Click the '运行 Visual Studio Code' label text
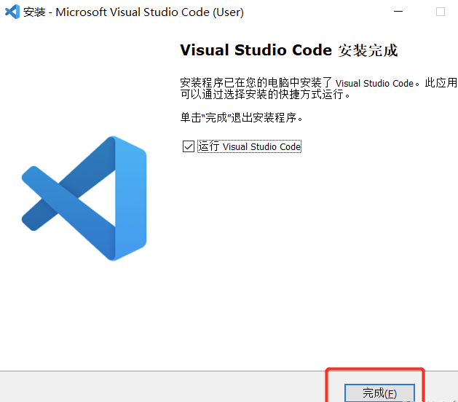Image resolution: width=458 pixels, height=402 pixels. (250, 146)
